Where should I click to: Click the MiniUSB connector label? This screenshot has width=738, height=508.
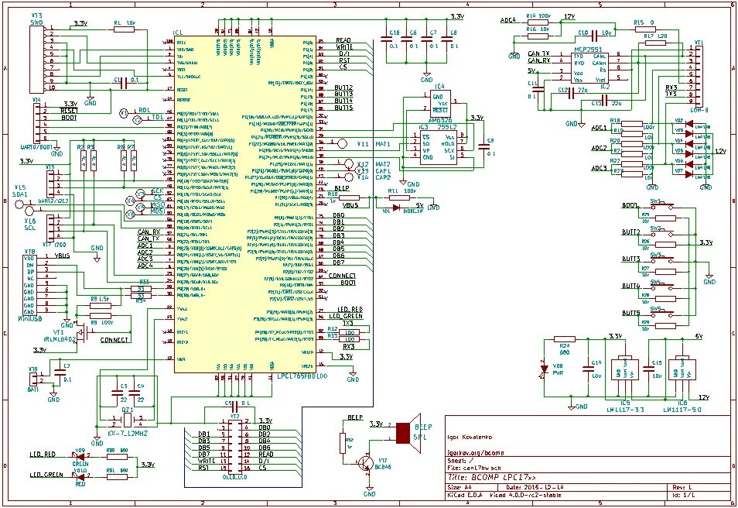[30, 319]
